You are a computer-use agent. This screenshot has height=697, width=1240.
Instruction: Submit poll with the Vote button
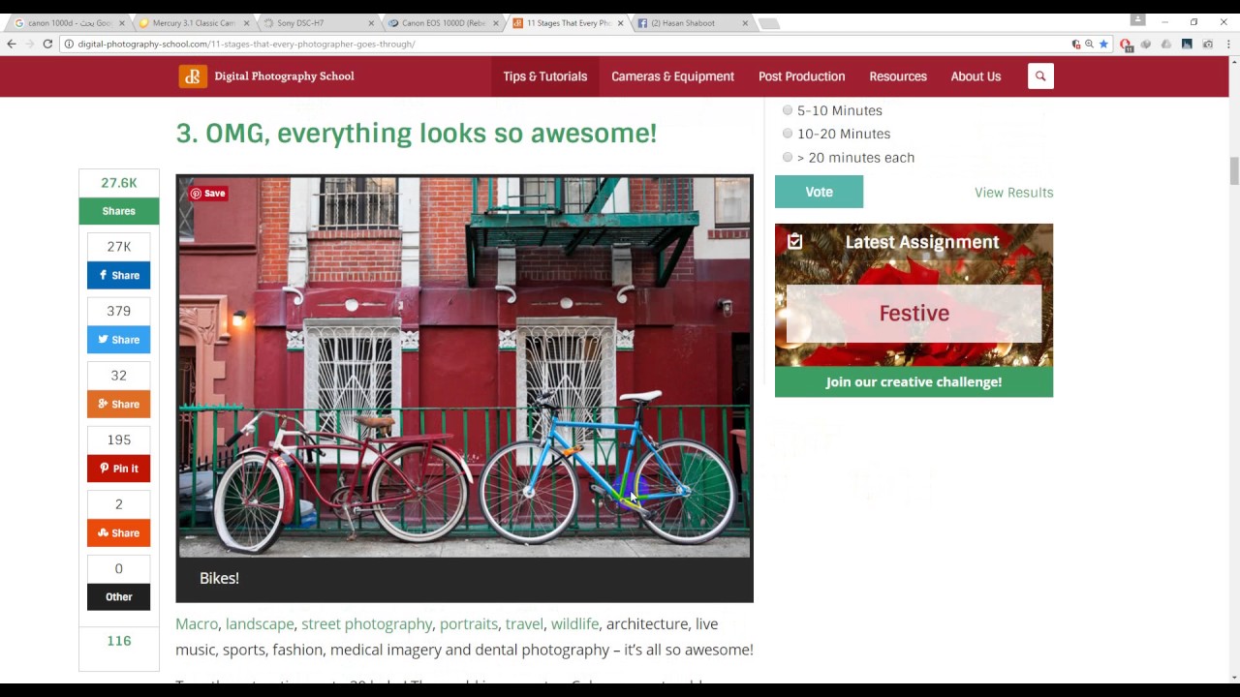click(819, 192)
